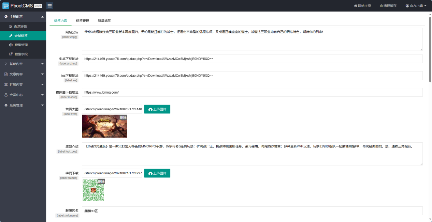Click the 网站公告 text area
This screenshot has width=432, height=222.
[252, 39]
